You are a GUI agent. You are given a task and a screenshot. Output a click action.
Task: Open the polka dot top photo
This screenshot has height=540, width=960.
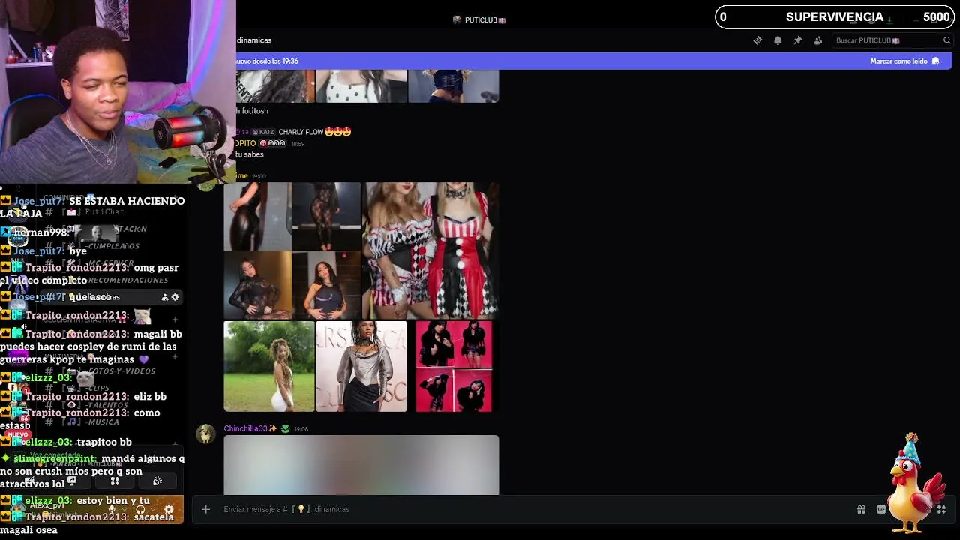361,85
